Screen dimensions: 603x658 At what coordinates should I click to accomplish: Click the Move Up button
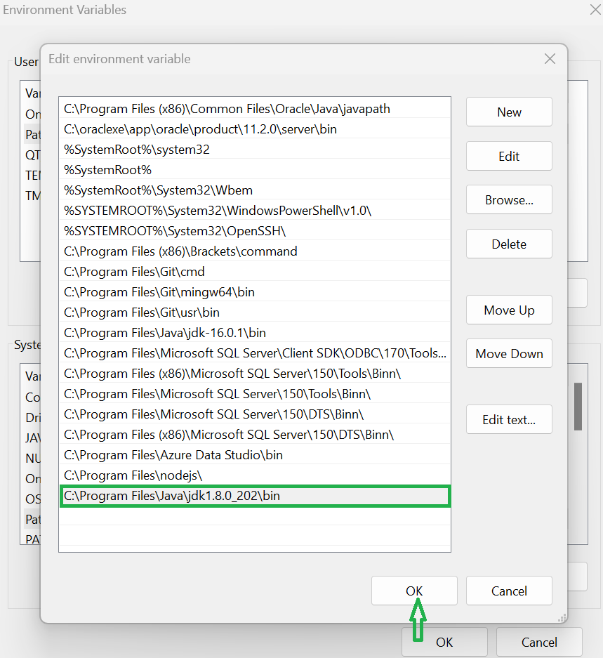(x=509, y=310)
